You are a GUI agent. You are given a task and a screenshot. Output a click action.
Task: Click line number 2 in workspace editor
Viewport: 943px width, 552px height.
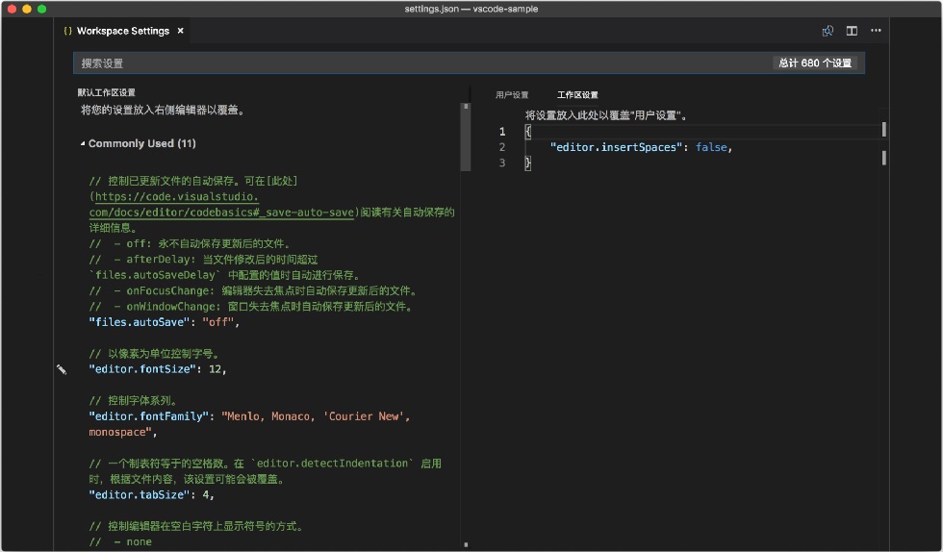(x=502, y=147)
